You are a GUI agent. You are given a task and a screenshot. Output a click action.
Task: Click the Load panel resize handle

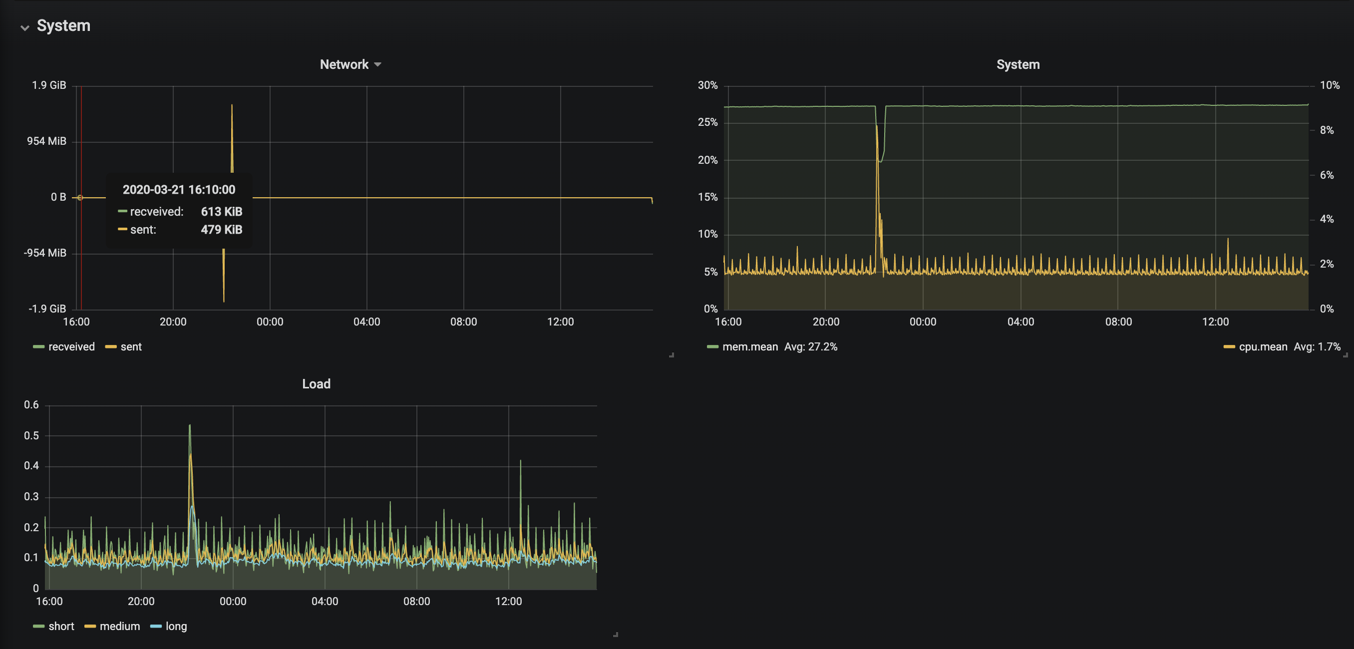tap(616, 635)
